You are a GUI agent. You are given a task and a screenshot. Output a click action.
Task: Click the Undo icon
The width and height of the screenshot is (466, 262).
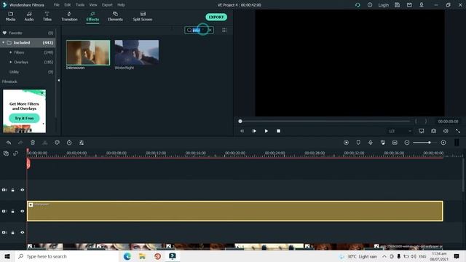point(9,143)
